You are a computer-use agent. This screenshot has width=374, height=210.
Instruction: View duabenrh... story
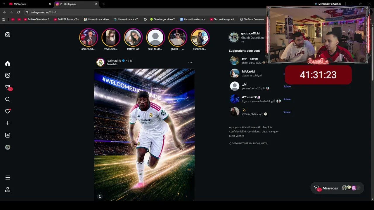tap(200, 38)
